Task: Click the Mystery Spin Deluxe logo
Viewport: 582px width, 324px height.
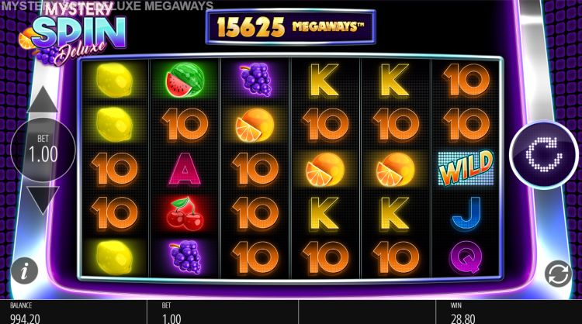Action: [x=73, y=34]
